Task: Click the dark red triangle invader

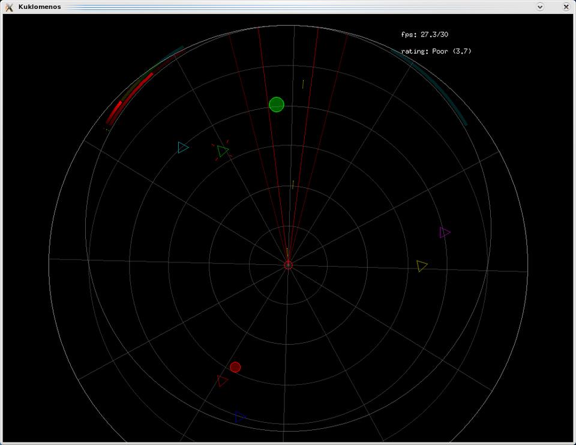Action: [222, 381]
